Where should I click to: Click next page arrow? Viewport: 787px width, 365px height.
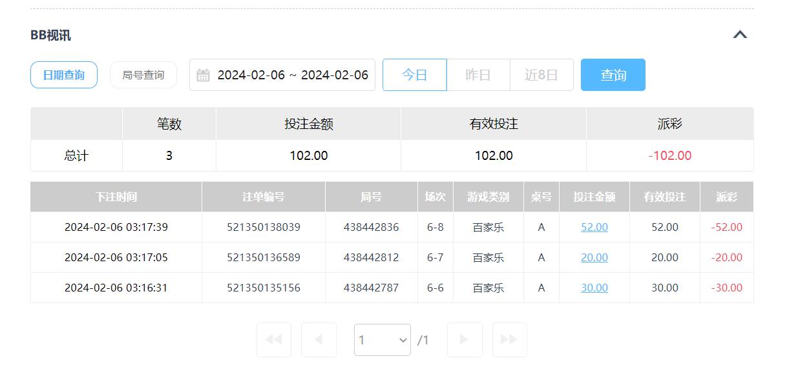point(464,340)
